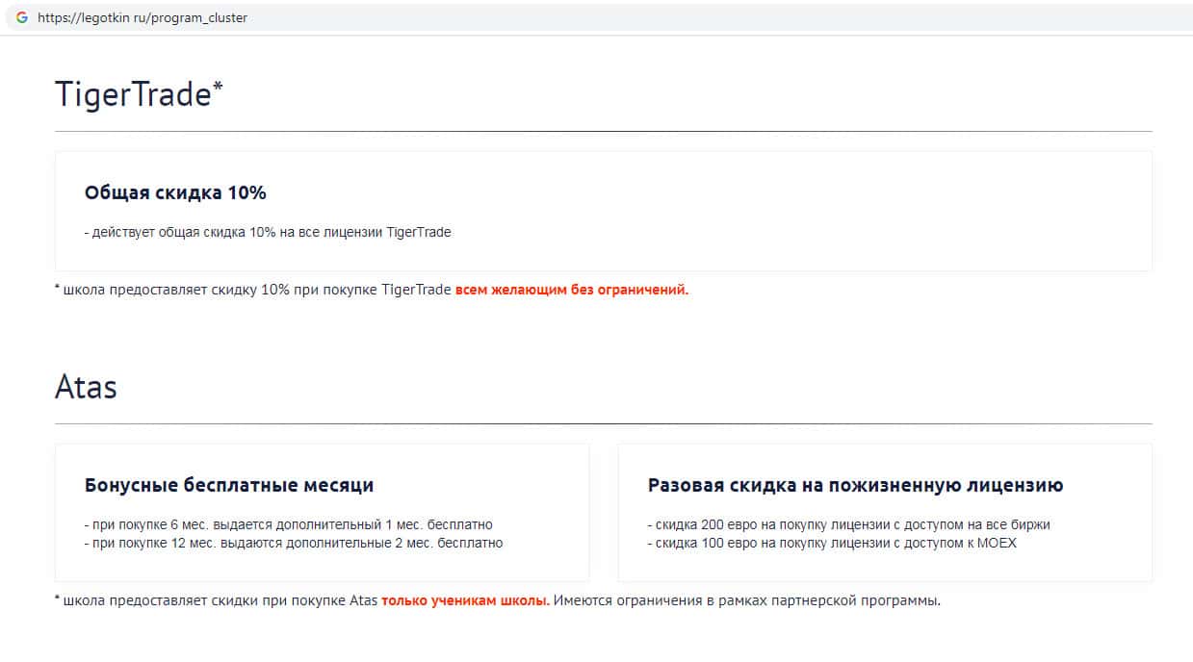Click the footnote starting "школа предоставляет скидку 10%"
Viewport: 1193px width, 662px height.
pyautogui.click(x=372, y=289)
